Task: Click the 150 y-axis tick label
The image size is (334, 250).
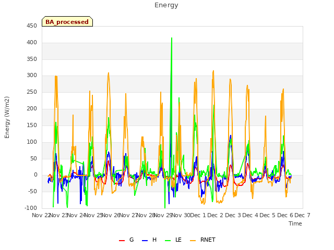Action: [x=32, y=125]
